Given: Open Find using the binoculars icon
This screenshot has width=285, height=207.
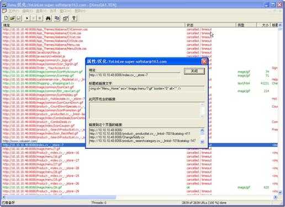Looking at the screenshot, I should (x=48, y=18).
